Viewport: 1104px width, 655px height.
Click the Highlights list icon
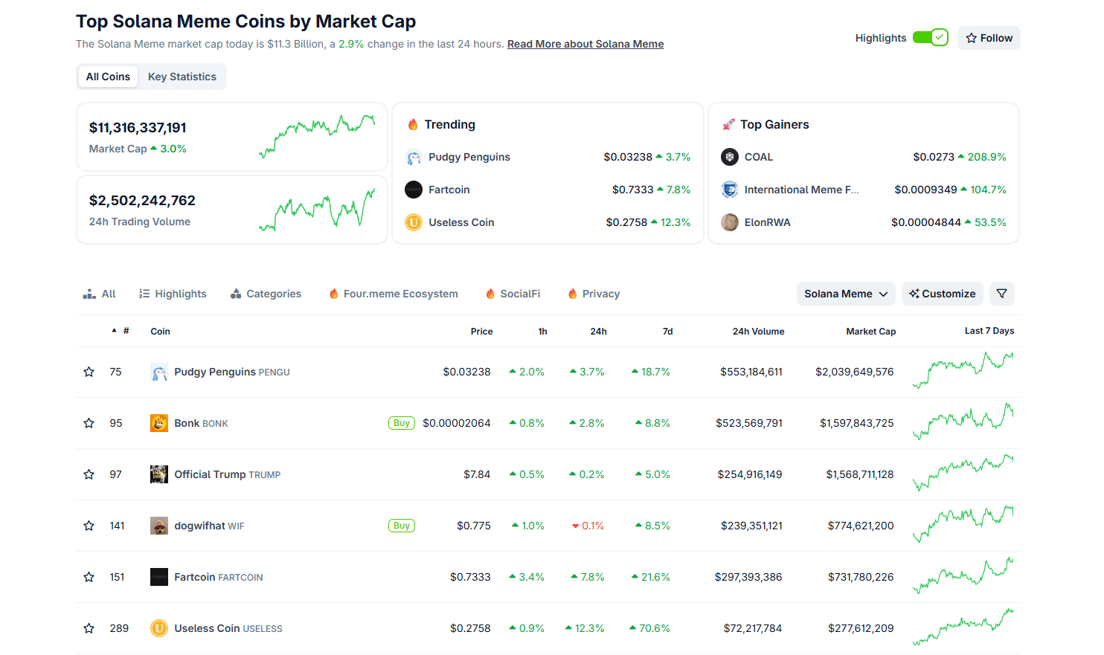(144, 294)
